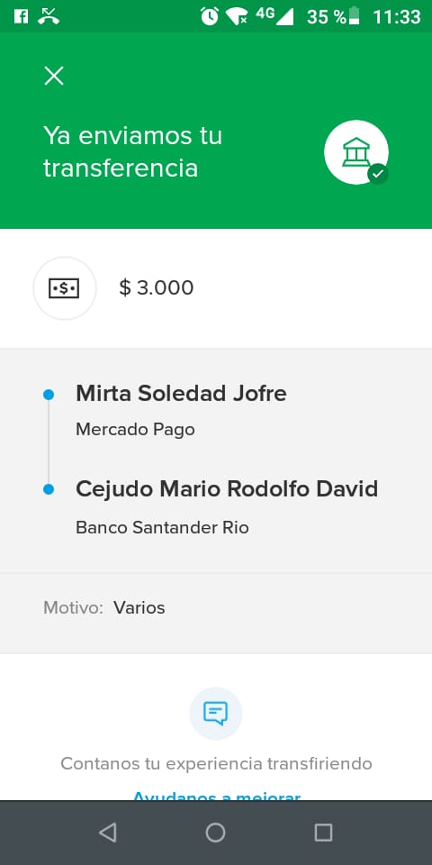Select sender Mirta Soledad Jofre
The image size is (432, 865).
[181, 394]
